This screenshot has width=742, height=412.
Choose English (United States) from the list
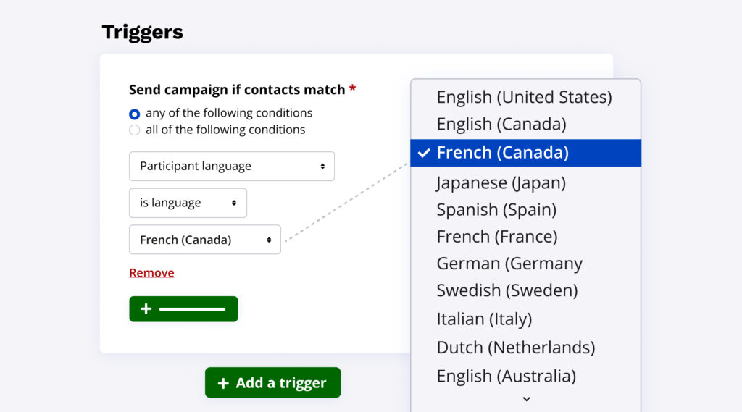tap(524, 97)
